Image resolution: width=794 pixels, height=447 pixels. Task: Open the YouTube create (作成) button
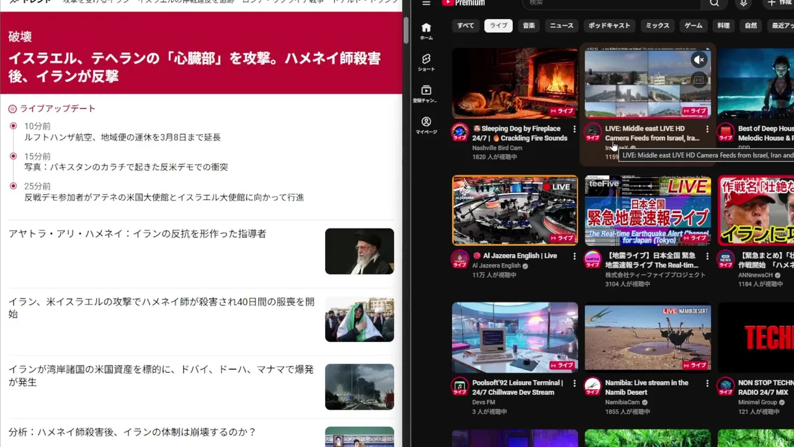[779, 3]
